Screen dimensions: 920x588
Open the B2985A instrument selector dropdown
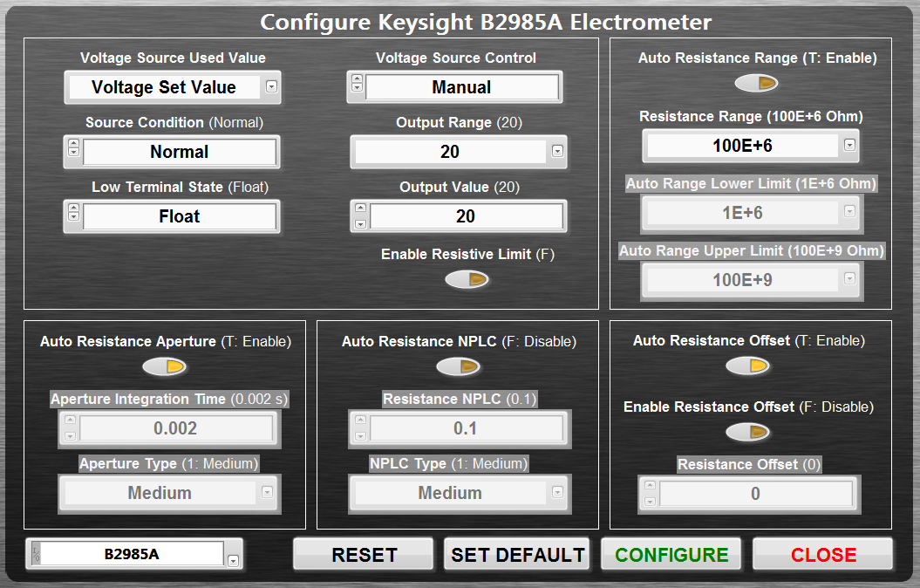click(233, 560)
